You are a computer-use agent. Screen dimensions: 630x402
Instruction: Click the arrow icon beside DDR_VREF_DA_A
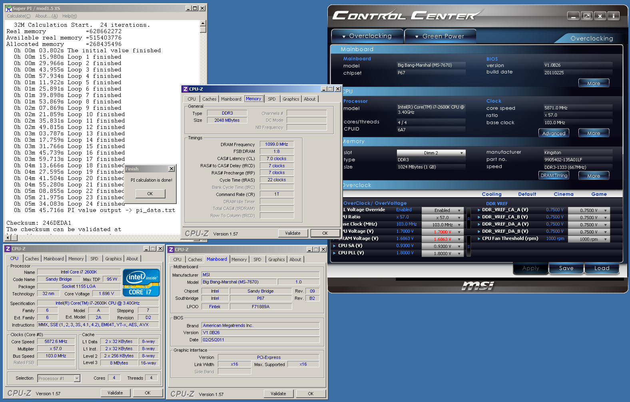pyautogui.click(x=479, y=224)
